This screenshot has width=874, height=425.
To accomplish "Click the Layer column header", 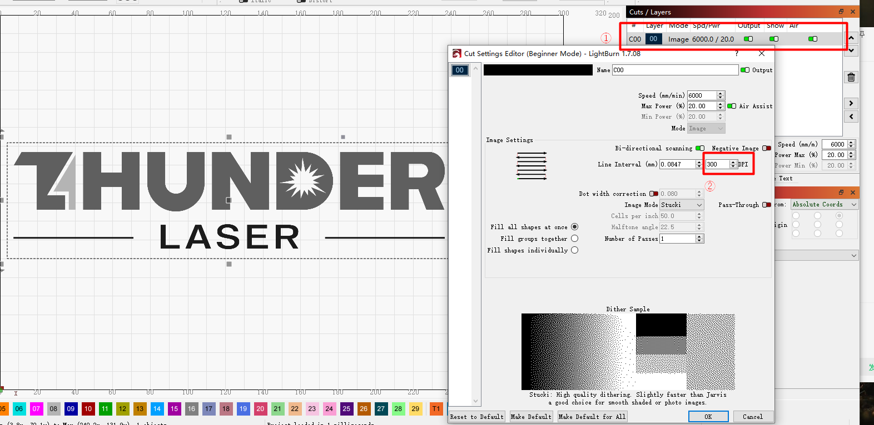I will click(x=654, y=26).
